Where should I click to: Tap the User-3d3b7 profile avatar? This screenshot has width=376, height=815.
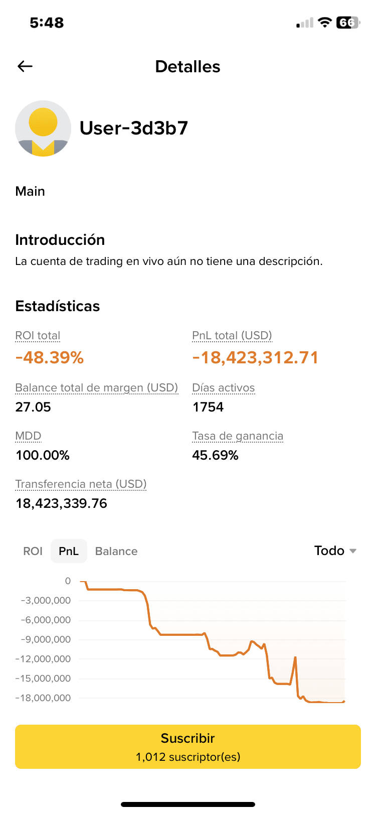click(43, 128)
